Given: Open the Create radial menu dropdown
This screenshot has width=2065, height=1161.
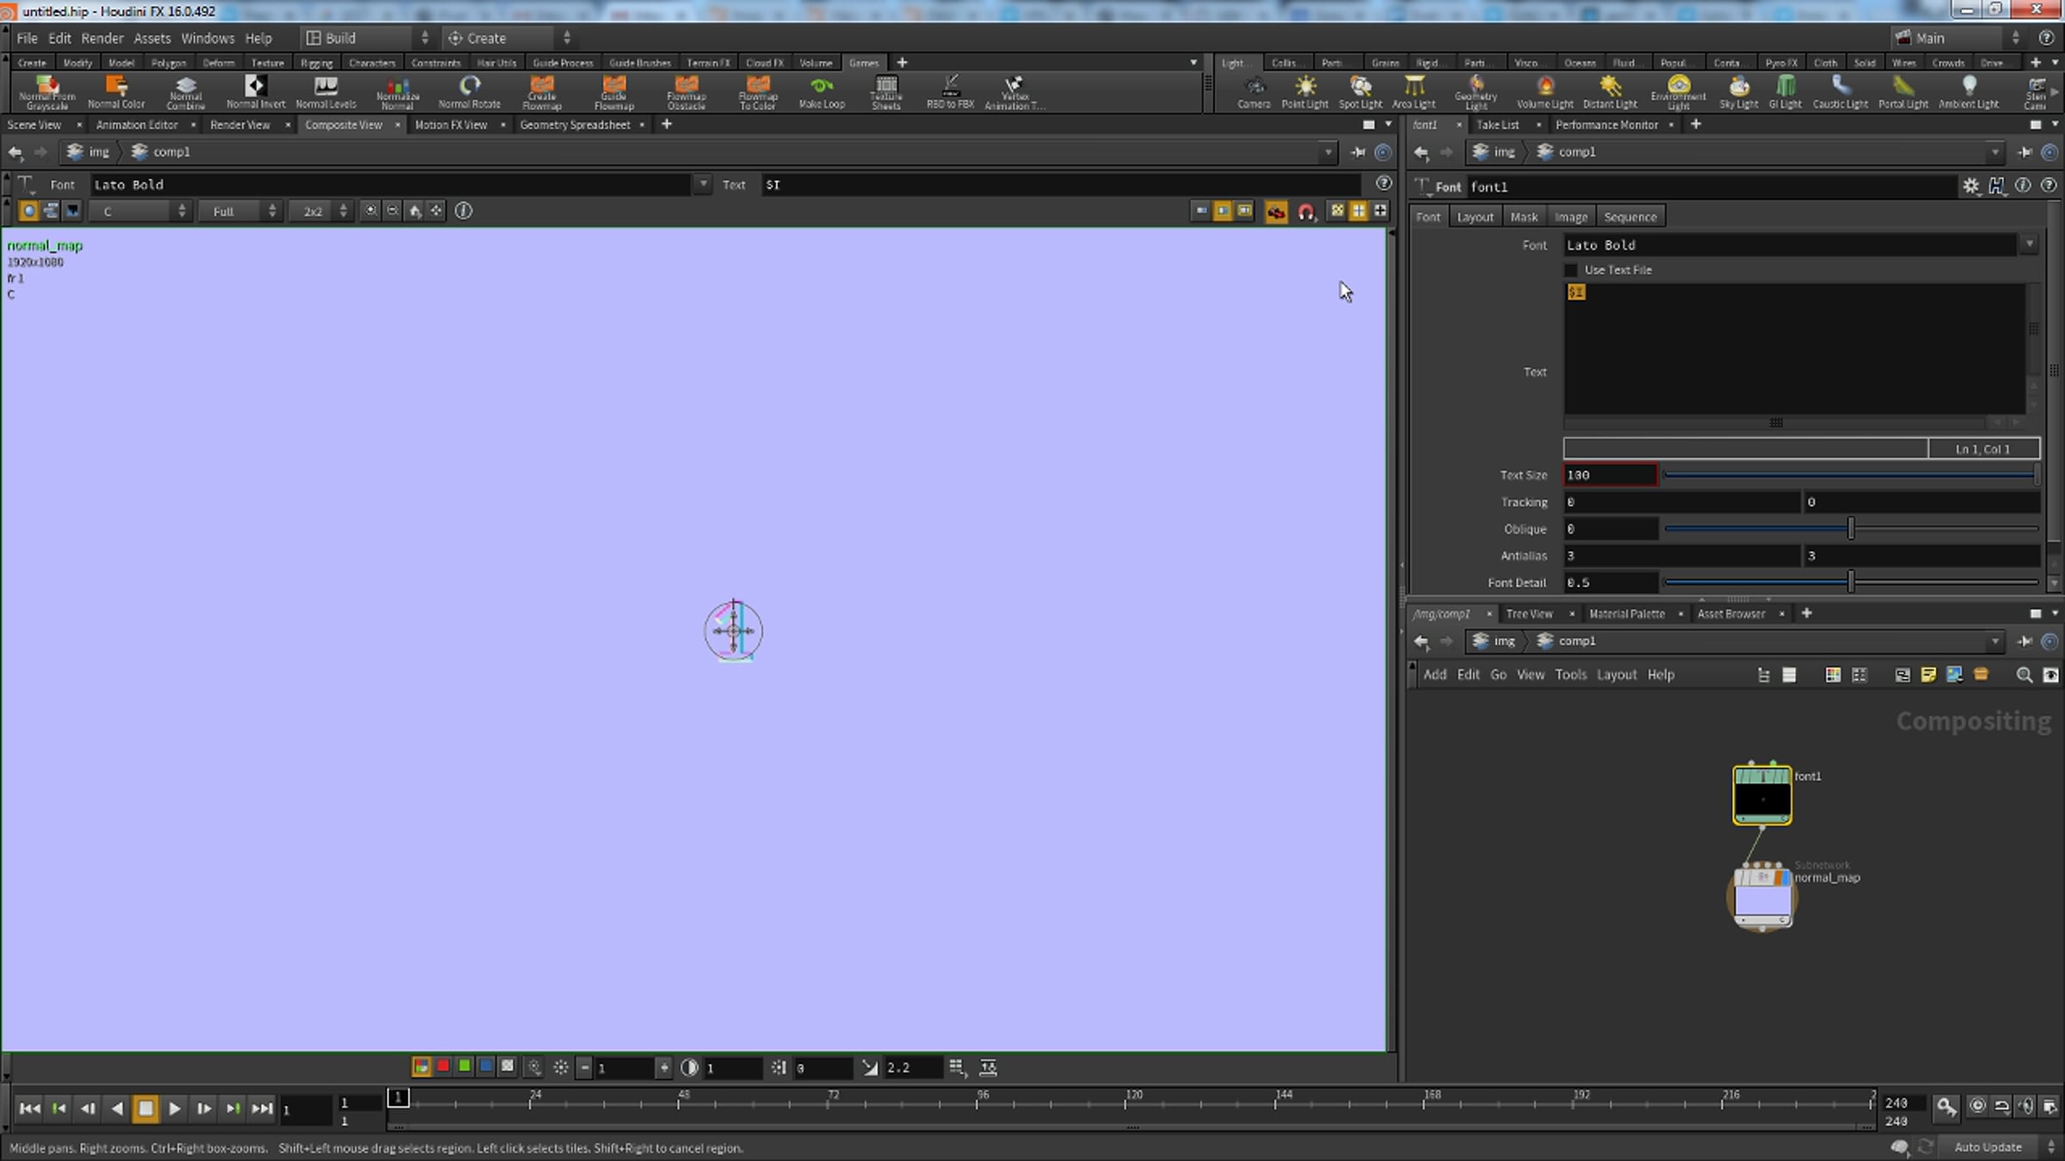Looking at the screenshot, I should [509, 38].
